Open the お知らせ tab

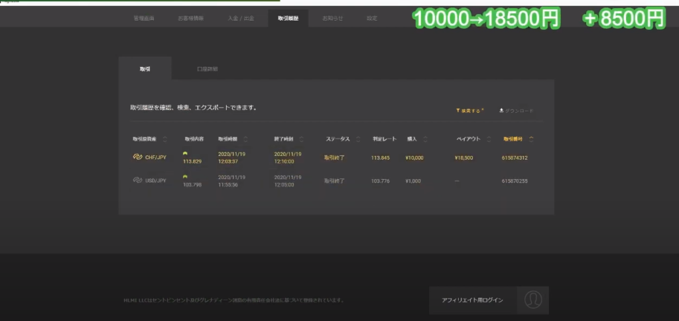[333, 18]
